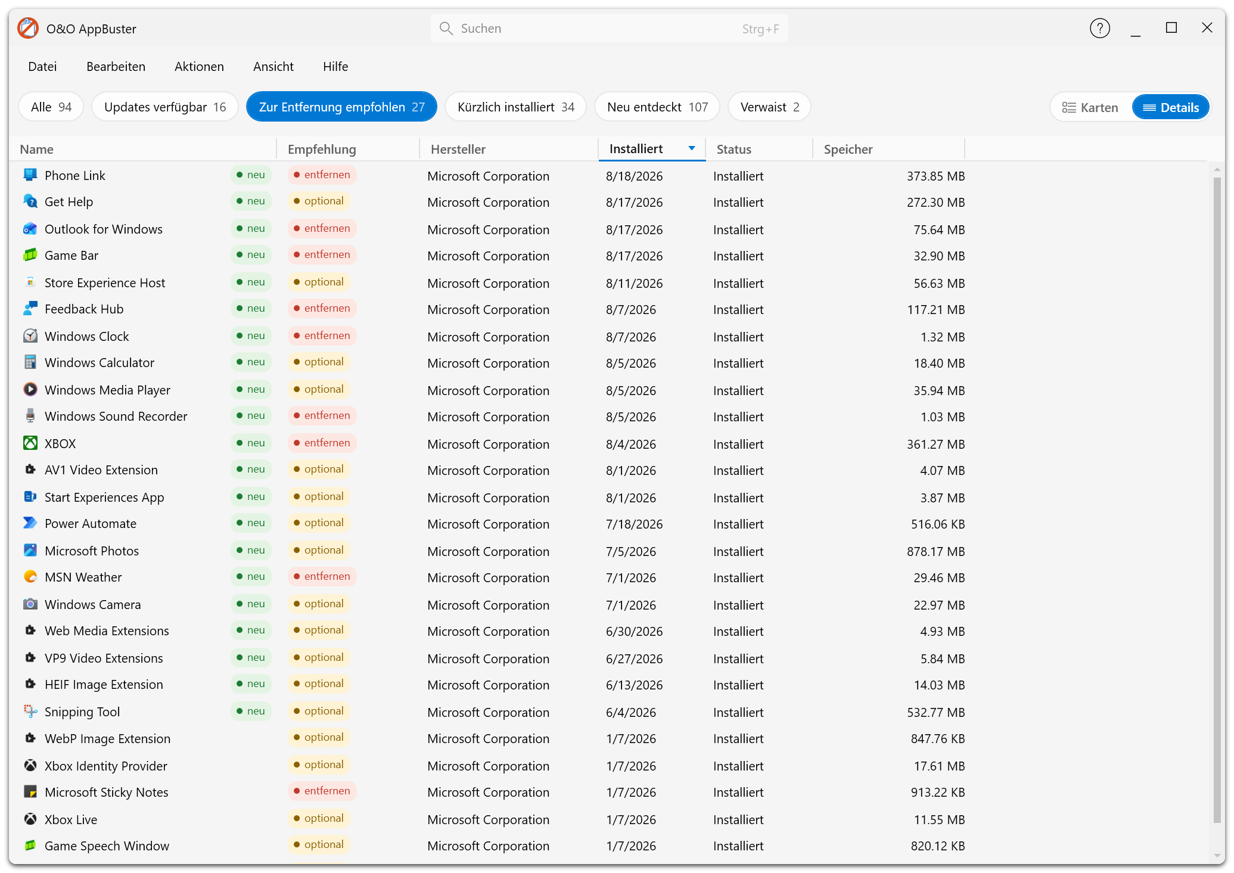Screen dimensions: 1234x873
Task: Toggle sort arrow on Installiert column
Action: (691, 148)
